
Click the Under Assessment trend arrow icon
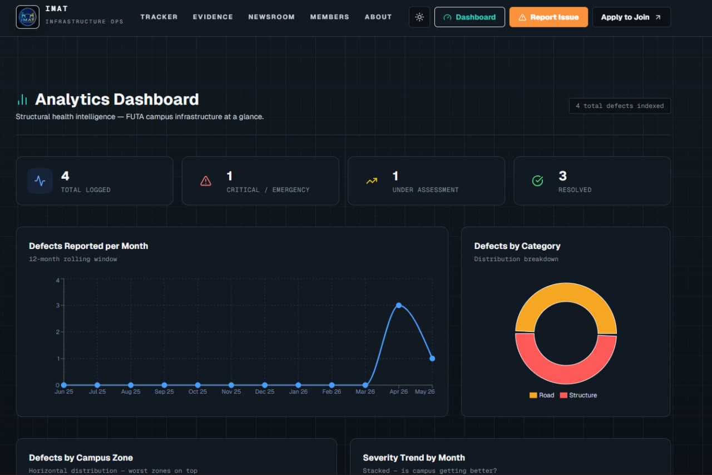pyautogui.click(x=372, y=181)
